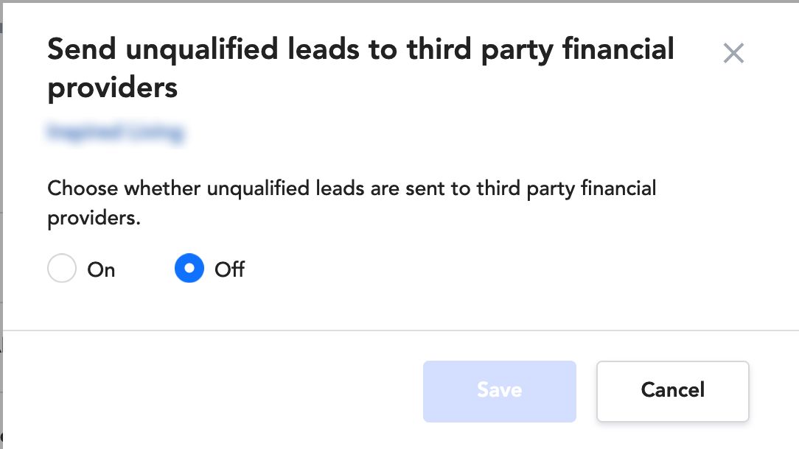Click the 'Off' text label
This screenshot has width=799, height=449.
(x=229, y=269)
